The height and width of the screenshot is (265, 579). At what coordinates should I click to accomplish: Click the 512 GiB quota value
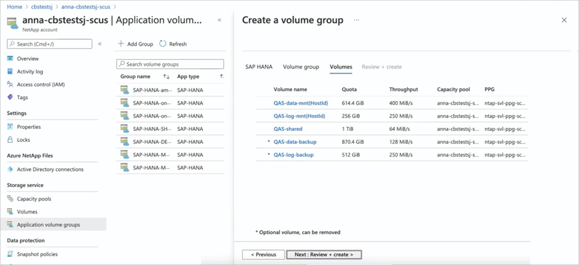click(x=351, y=154)
